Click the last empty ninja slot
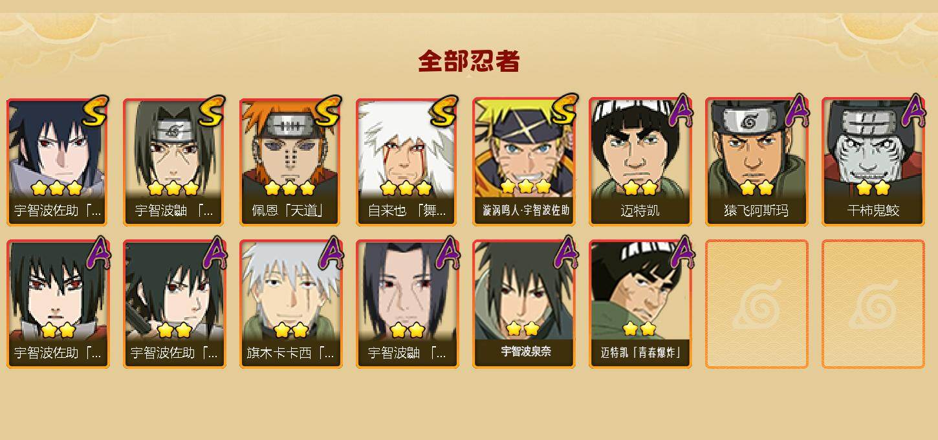This screenshot has width=938, height=440. point(873,304)
